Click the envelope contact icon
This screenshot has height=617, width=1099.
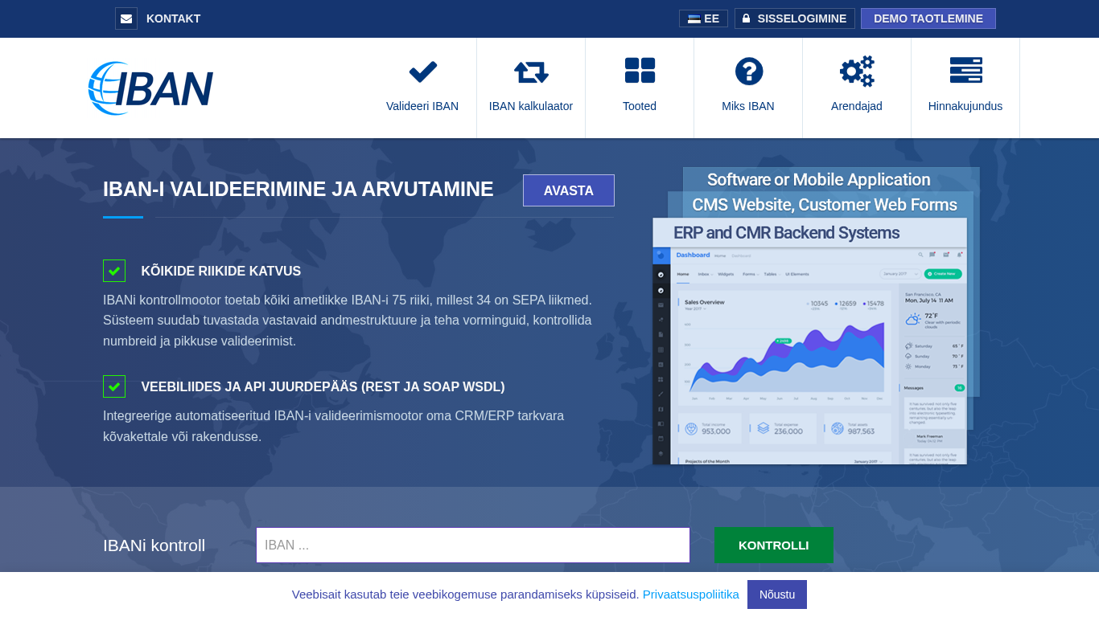(126, 18)
